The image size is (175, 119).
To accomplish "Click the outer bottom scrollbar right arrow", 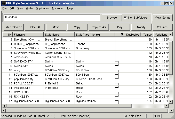I will click(x=171, y=110).
